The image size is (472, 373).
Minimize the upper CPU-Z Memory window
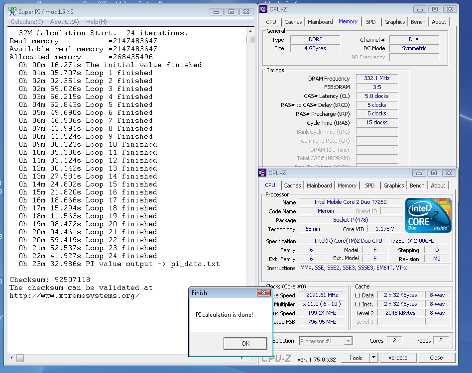tap(420, 9)
